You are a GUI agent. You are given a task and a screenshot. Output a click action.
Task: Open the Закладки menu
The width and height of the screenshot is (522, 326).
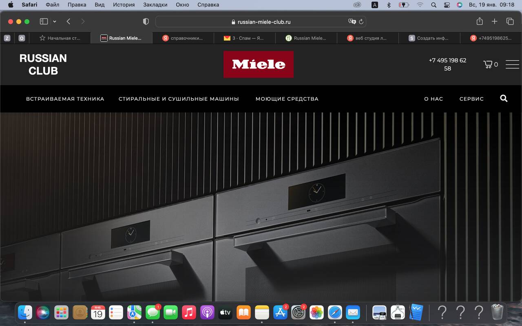[x=155, y=5]
